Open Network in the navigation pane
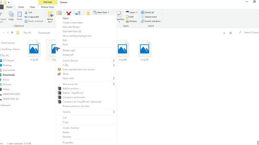 pos(6,106)
